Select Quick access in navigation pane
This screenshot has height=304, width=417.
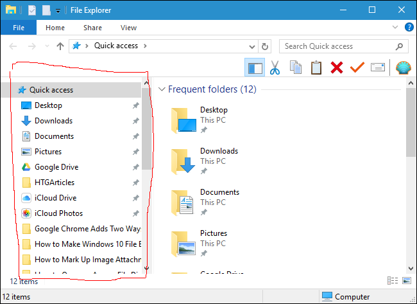coord(71,90)
